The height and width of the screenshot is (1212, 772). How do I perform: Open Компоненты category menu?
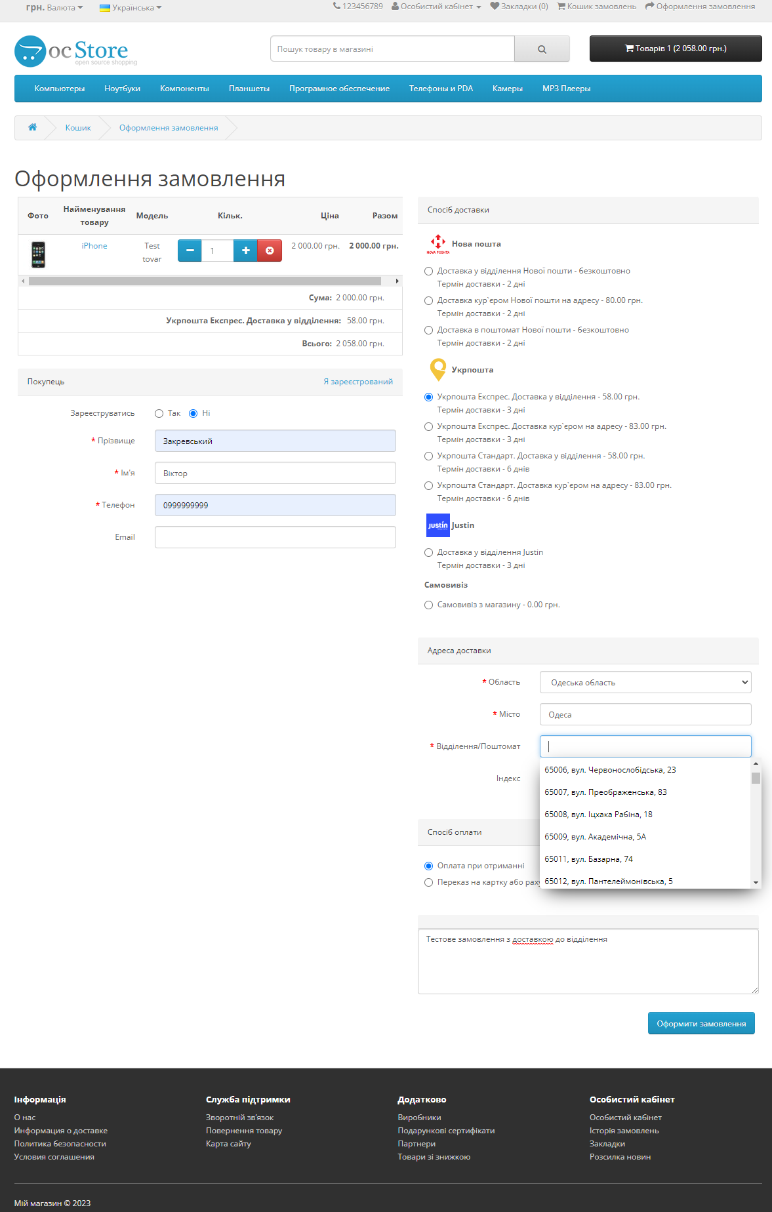click(184, 89)
